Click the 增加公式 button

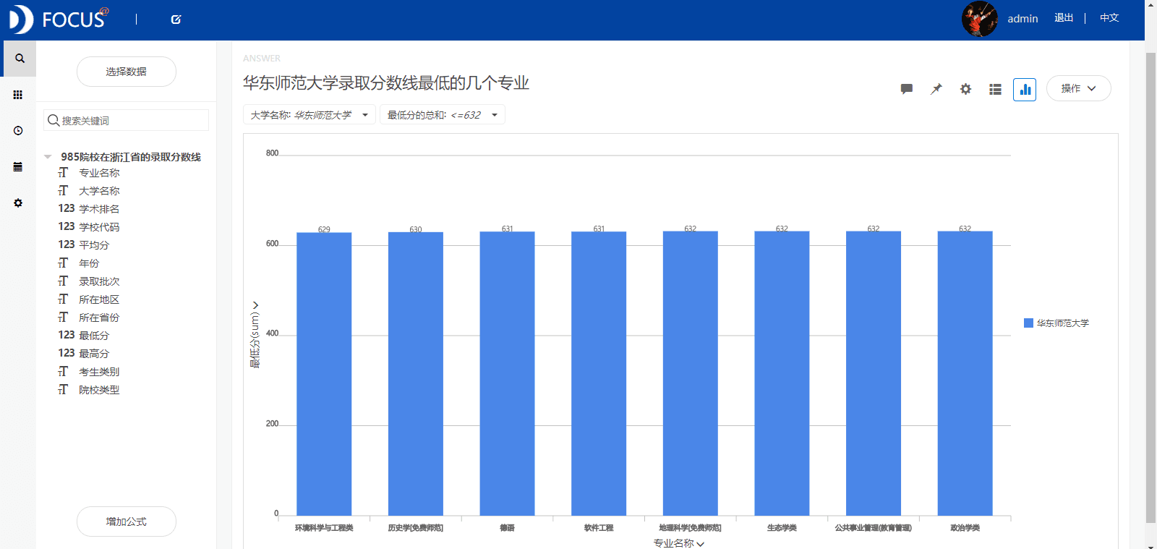click(127, 522)
